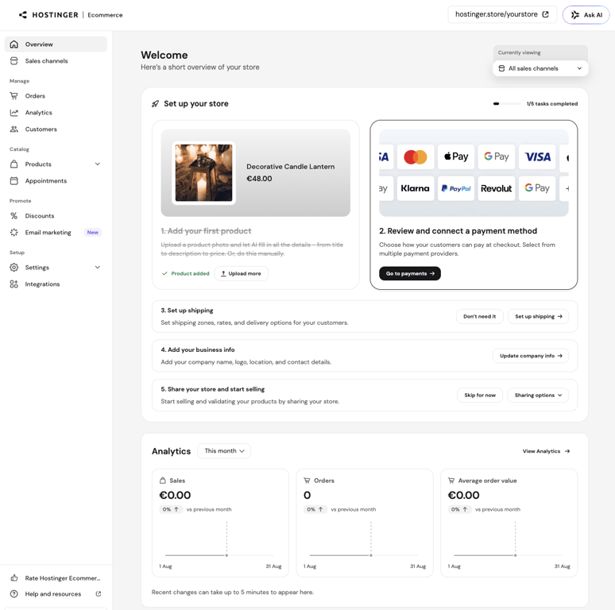Open Sales channels in the sidebar

point(56,61)
